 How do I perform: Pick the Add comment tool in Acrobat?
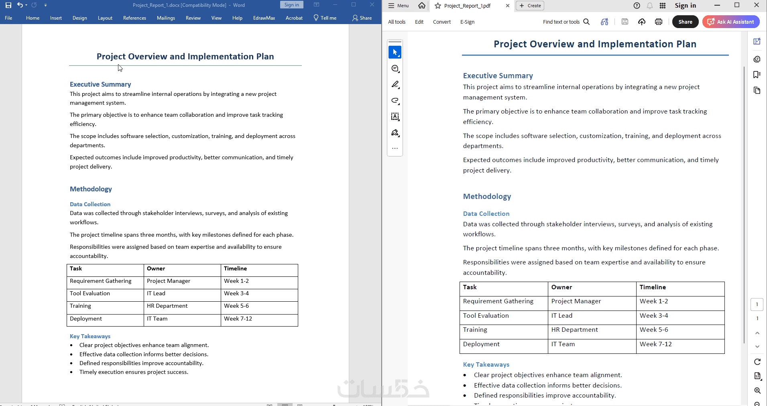click(395, 69)
